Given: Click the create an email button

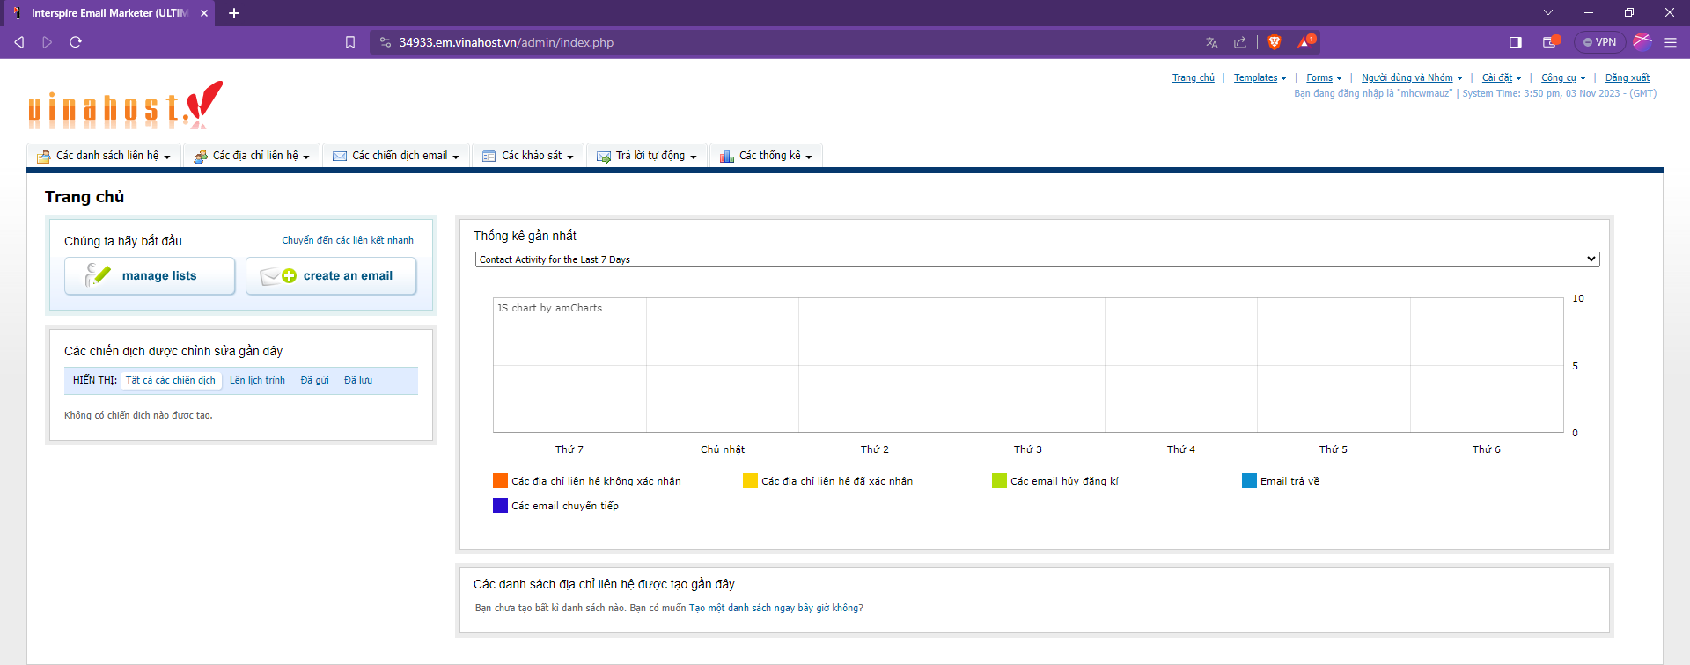Looking at the screenshot, I should (331, 276).
